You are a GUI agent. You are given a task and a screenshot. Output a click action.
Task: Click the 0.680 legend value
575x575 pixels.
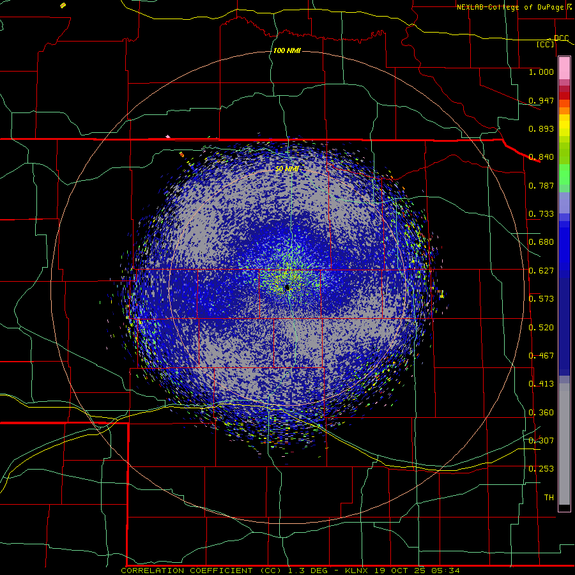541,242
